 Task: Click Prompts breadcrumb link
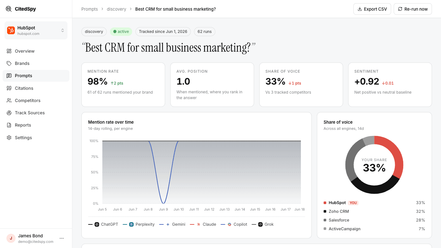point(89,9)
